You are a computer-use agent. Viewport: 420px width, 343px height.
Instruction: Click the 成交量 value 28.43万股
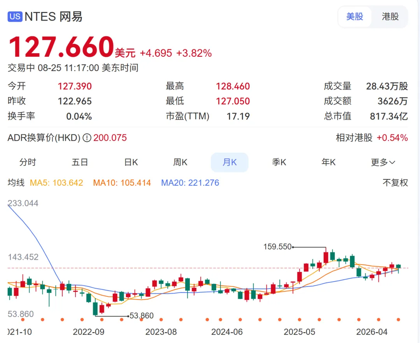point(387,86)
